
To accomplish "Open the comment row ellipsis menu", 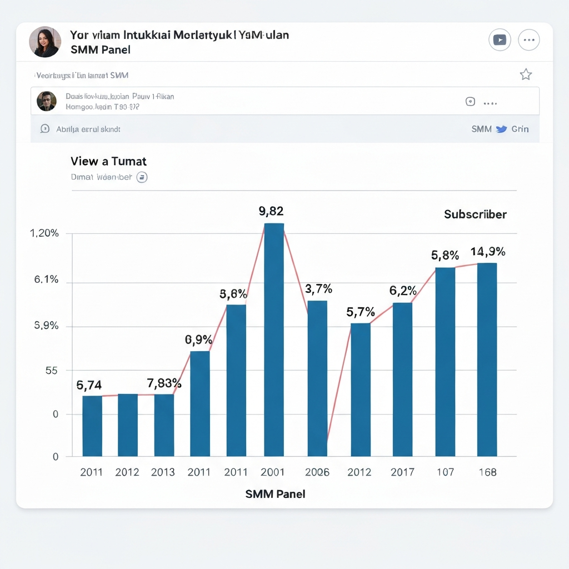I will tap(490, 103).
